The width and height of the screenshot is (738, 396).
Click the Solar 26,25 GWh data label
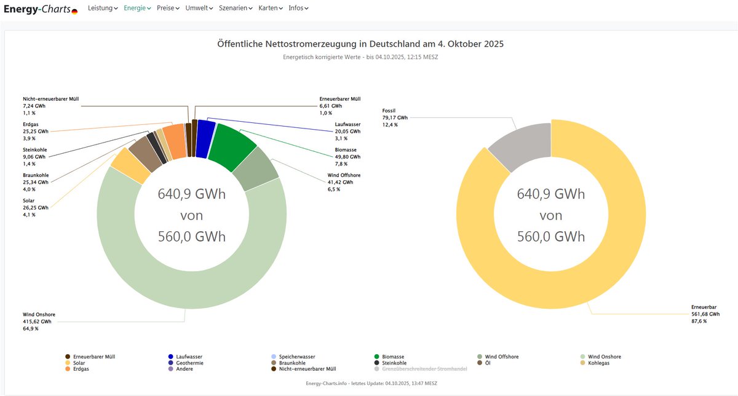coord(35,208)
